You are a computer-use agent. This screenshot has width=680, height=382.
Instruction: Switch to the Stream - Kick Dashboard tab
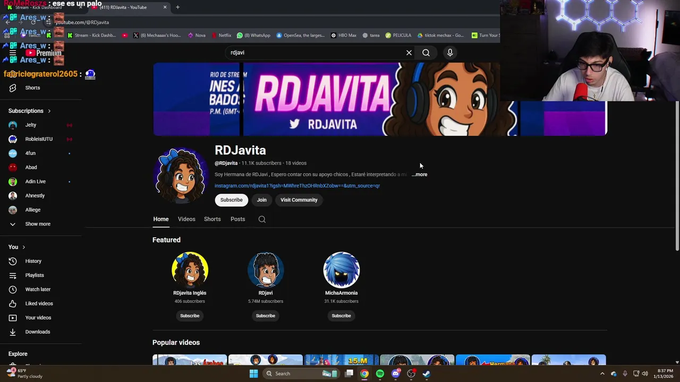42,7
